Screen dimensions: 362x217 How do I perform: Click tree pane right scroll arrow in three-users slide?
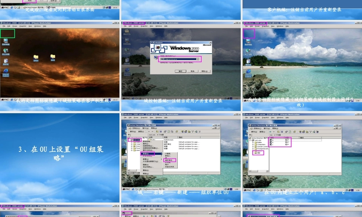point(267,171)
